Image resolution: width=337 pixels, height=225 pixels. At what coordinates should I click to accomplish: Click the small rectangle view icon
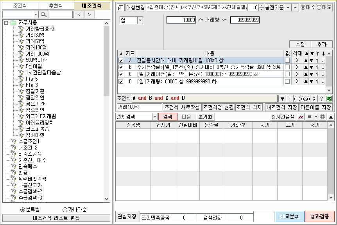pyautogui.click(x=310, y=117)
